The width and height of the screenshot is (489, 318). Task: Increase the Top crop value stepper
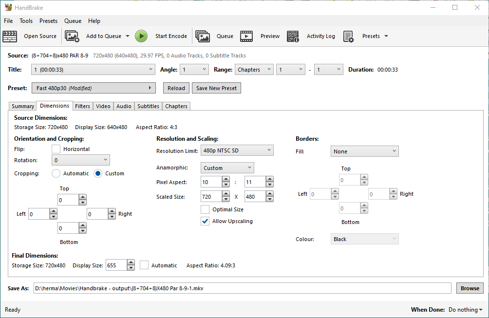click(x=83, y=197)
